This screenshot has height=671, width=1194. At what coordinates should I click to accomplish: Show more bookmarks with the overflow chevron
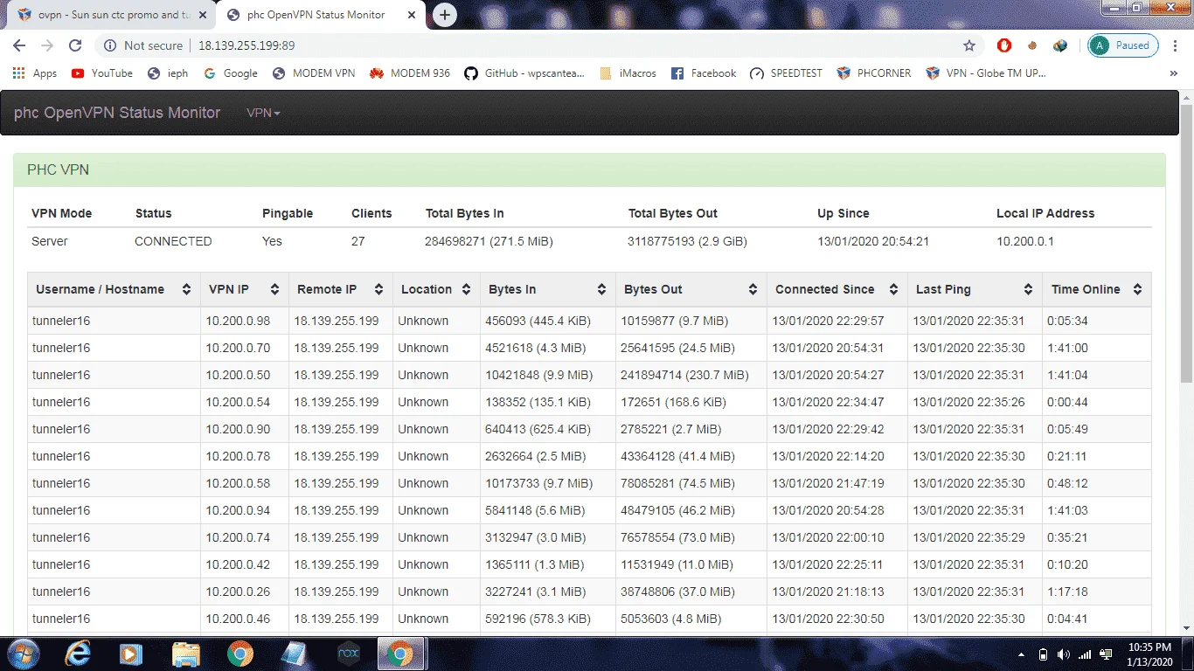(x=1174, y=73)
